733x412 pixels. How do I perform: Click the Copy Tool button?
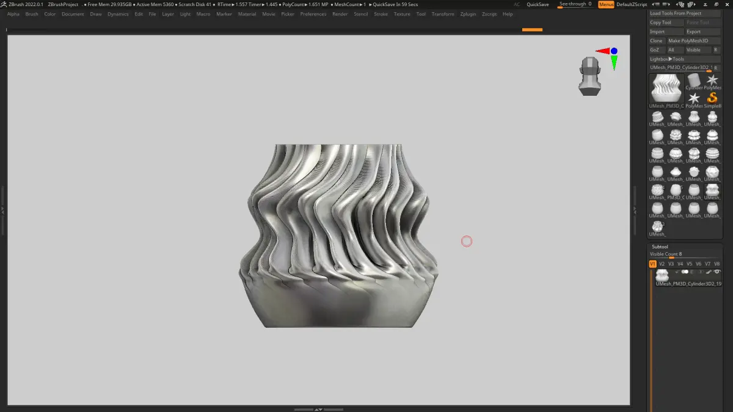click(x=666, y=23)
